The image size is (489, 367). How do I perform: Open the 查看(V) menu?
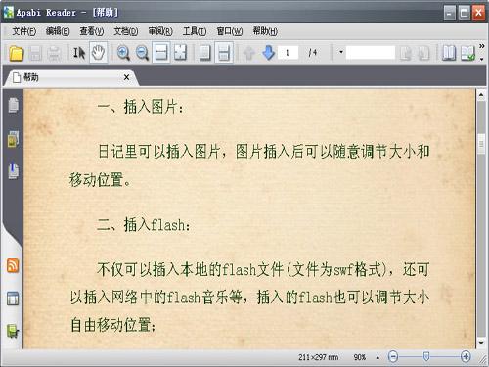92,31
